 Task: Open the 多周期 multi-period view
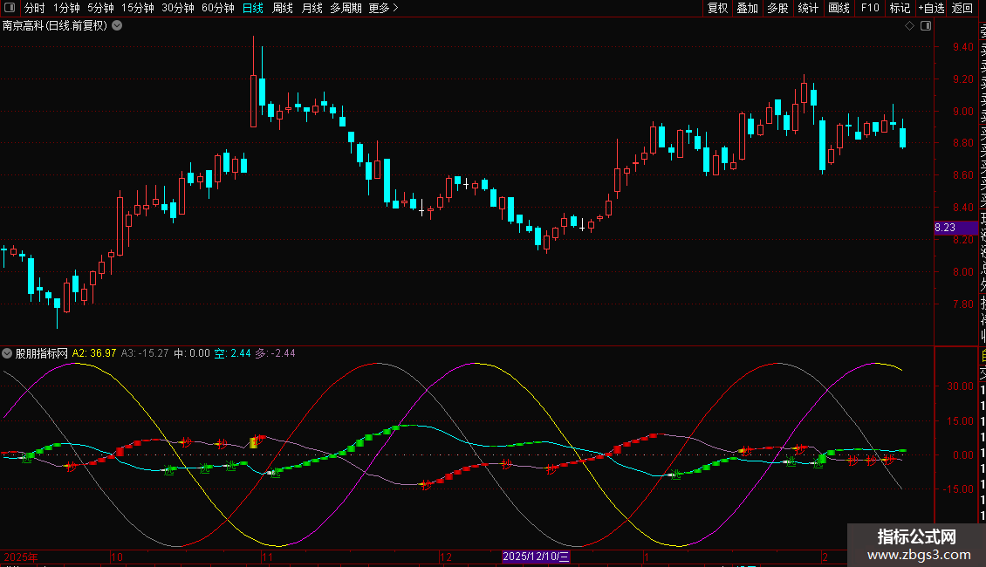click(346, 8)
